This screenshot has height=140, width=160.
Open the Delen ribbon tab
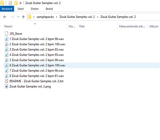(x=35, y=9)
